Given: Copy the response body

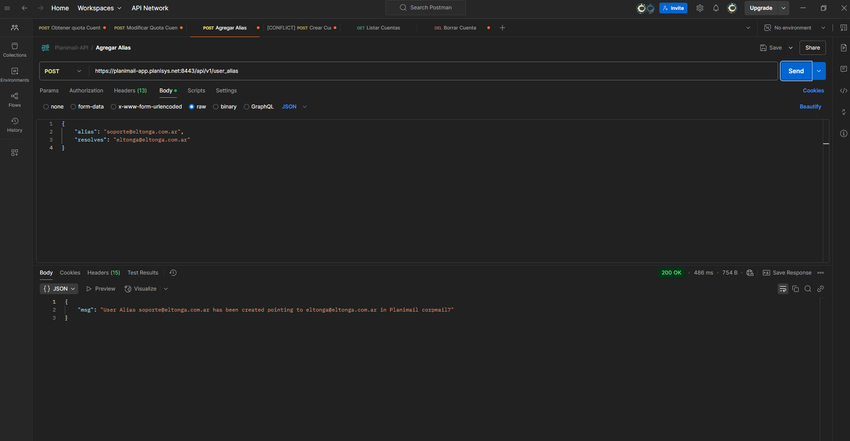Looking at the screenshot, I should point(796,289).
